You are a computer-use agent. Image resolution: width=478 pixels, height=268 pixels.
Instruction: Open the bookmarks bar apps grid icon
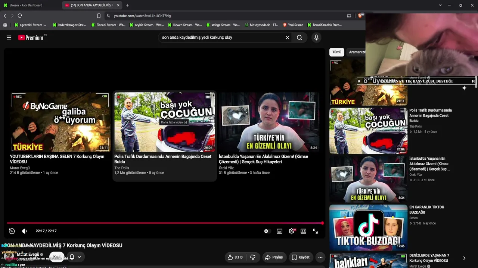(5, 25)
